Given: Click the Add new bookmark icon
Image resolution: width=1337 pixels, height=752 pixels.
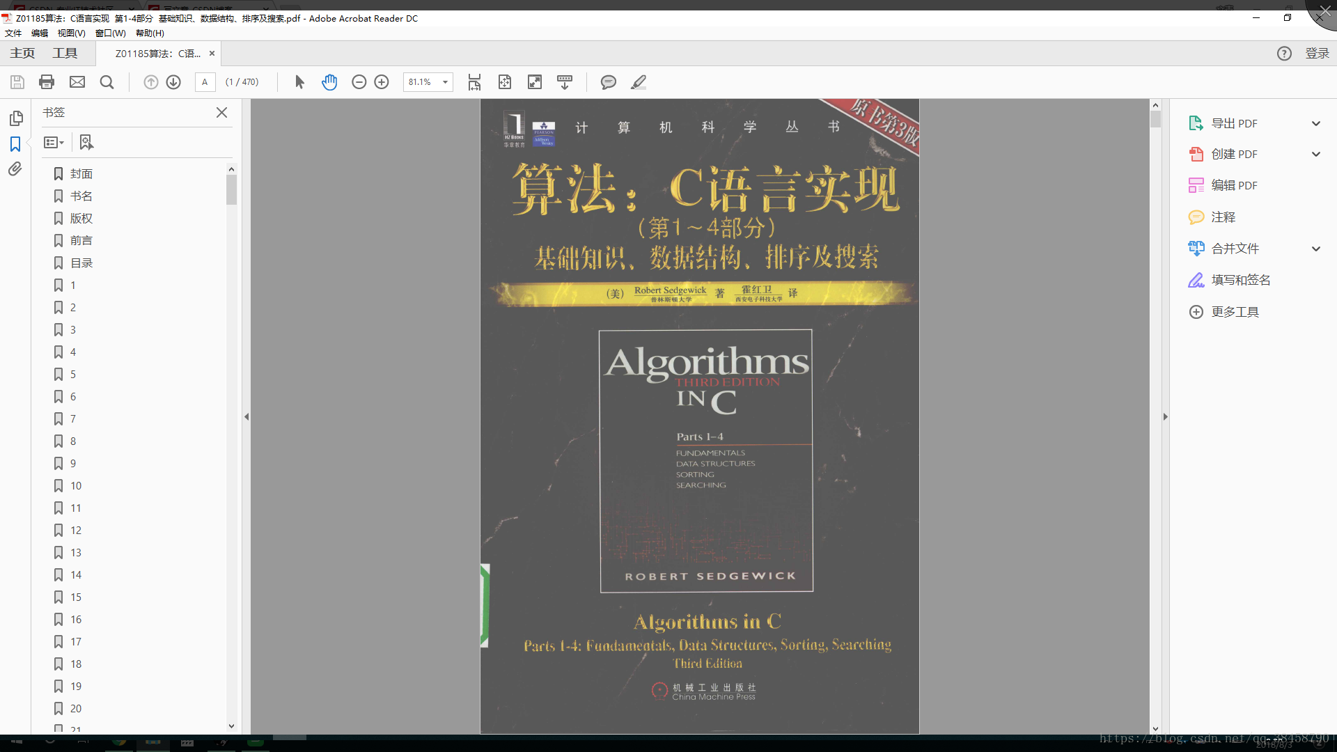Looking at the screenshot, I should [x=86, y=142].
